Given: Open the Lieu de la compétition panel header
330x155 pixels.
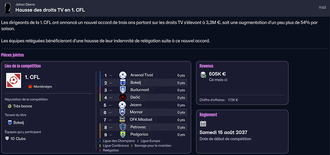Looking at the screenshot, I should tap(22, 66).
